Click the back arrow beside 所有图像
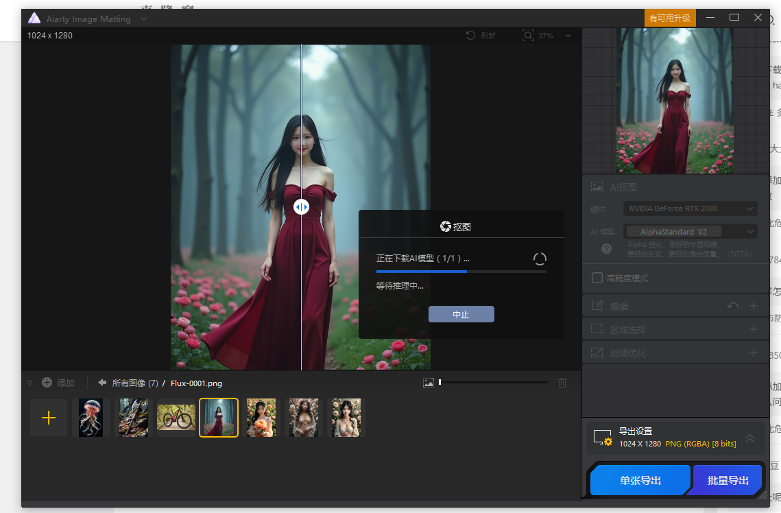The height and width of the screenshot is (513, 781). (102, 383)
